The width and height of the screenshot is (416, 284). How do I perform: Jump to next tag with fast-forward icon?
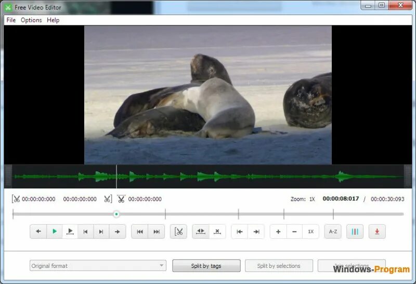coord(157,232)
